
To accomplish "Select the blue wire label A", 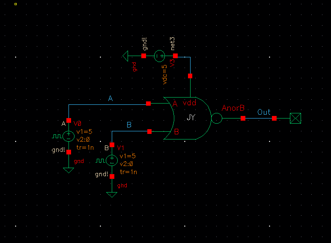I will (110, 98).
